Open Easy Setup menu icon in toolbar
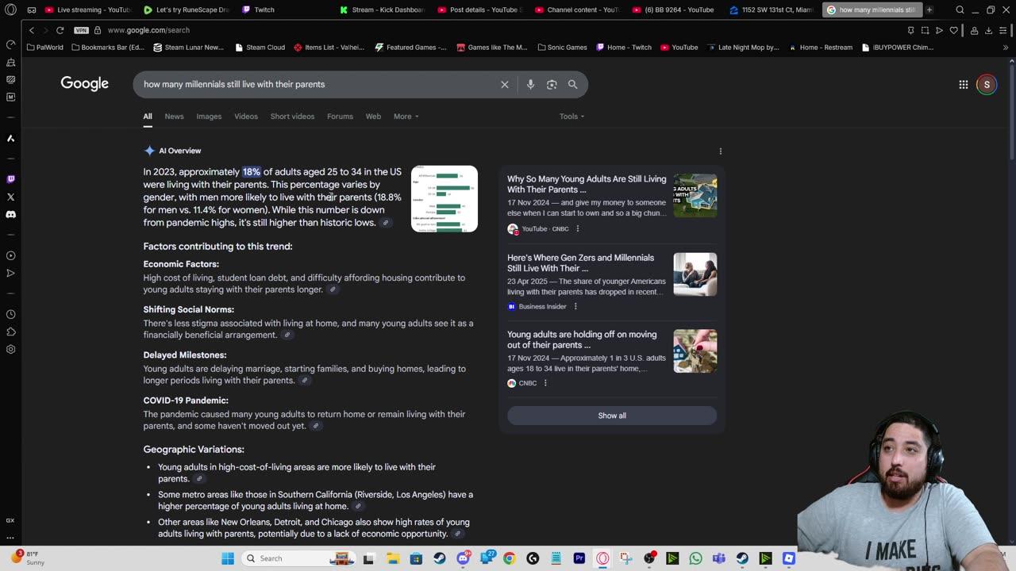1016x571 pixels. pyautogui.click(x=1004, y=30)
